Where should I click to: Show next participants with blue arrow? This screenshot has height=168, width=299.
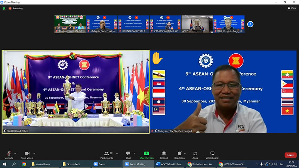[250, 24]
